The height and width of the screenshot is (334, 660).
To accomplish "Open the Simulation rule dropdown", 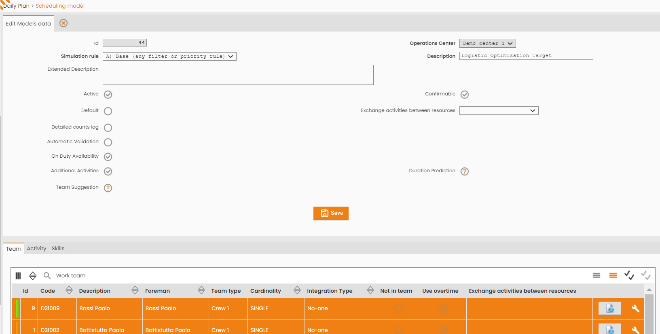I will [169, 57].
